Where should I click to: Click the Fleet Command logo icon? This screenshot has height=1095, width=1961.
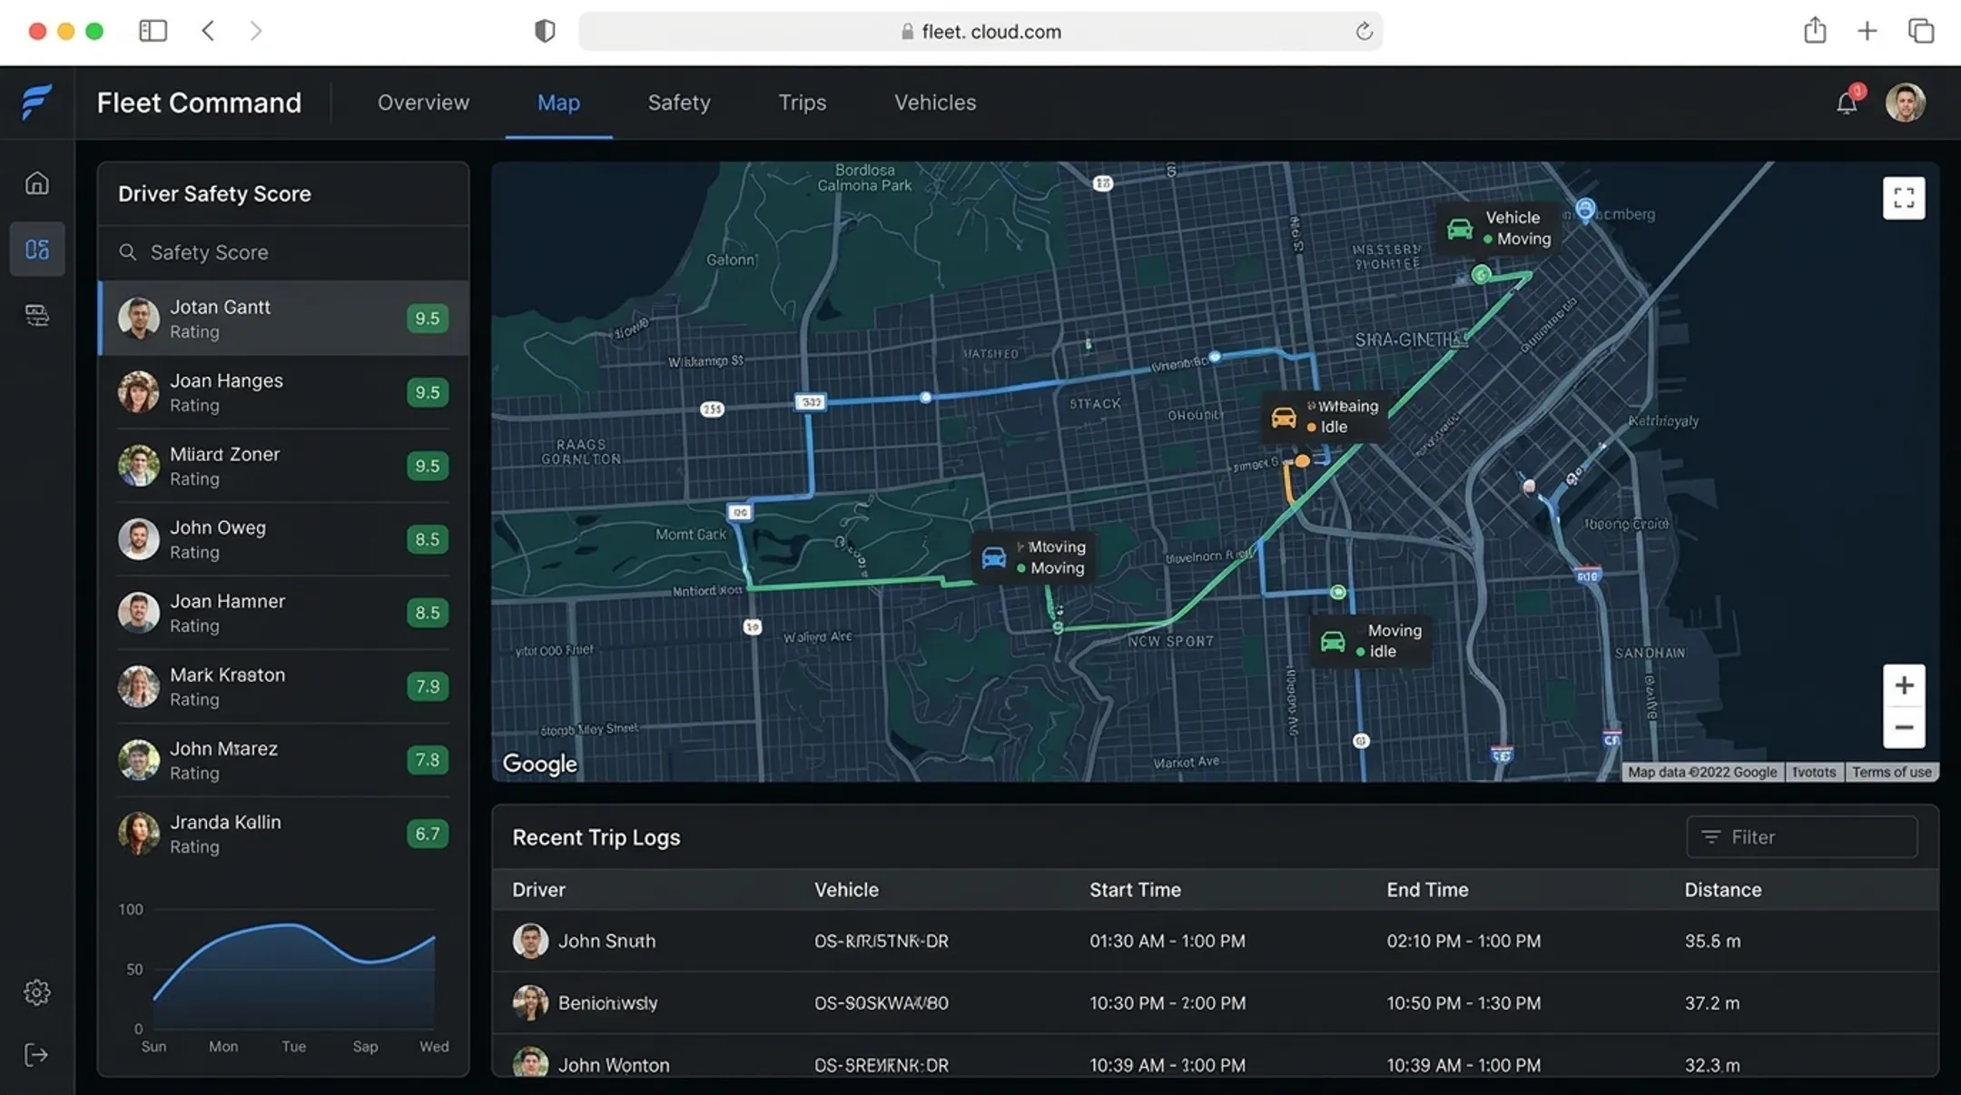pos(37,102)
